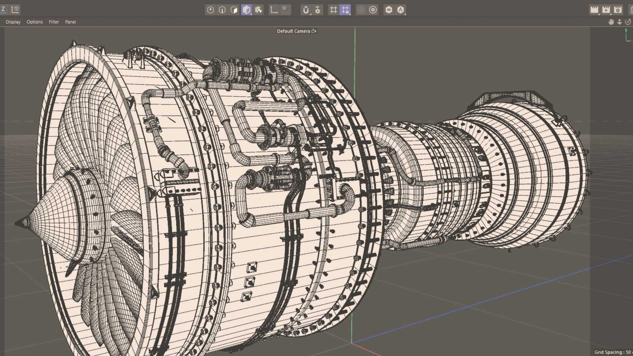Open Render Settings clapperboard gear
This screenshot has width=633, height=356.
(x=618, y=10)
